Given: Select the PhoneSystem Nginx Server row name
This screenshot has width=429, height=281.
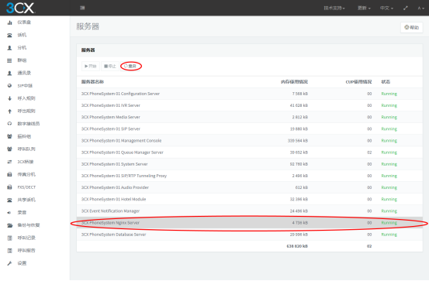Looking at the screenshot, I should click(x=110, y=223).
